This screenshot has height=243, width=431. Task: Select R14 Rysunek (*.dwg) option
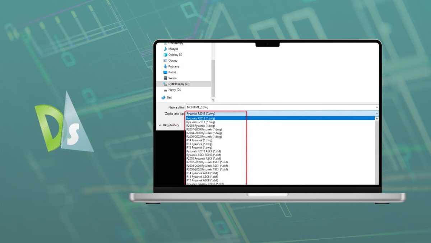(199, 140)
